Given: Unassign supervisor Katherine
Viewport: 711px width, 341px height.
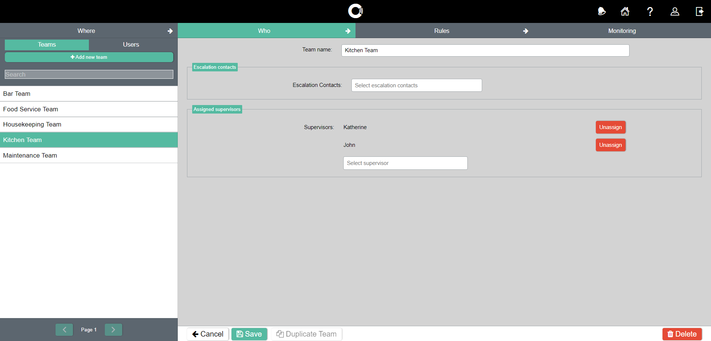Looking at the screenshot, I should (x=610, y=127).
